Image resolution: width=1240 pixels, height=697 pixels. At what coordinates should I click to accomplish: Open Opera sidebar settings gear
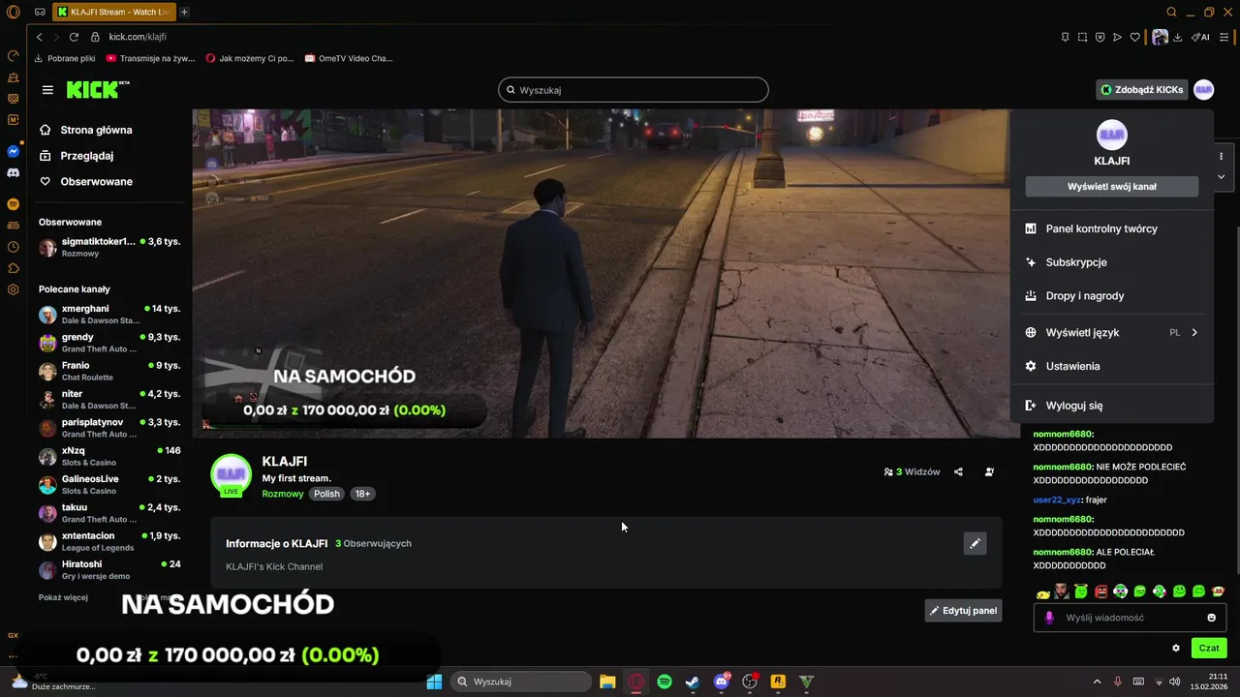(x=14, y=289)
